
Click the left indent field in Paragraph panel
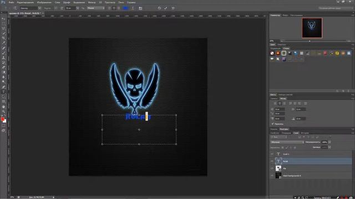click(280, 109)
